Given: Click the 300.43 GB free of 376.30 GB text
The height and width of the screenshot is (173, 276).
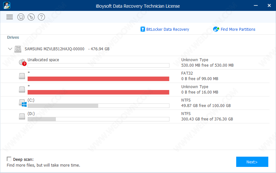Looking at the screenshot, I should pos(207,119).
